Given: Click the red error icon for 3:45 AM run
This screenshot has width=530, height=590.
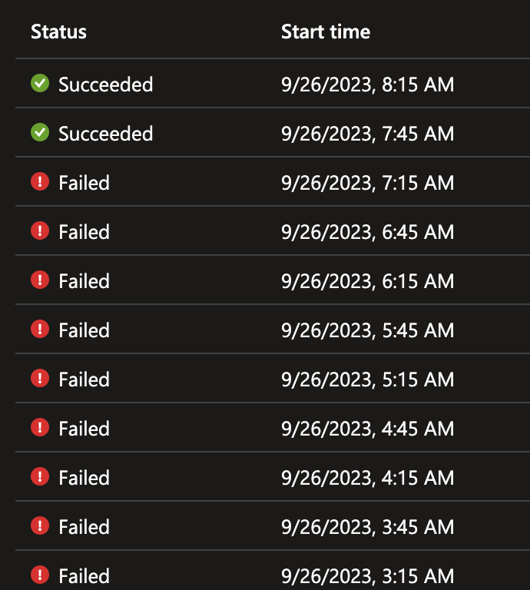Looking at the screenshot, I should [x=40, y=525].
